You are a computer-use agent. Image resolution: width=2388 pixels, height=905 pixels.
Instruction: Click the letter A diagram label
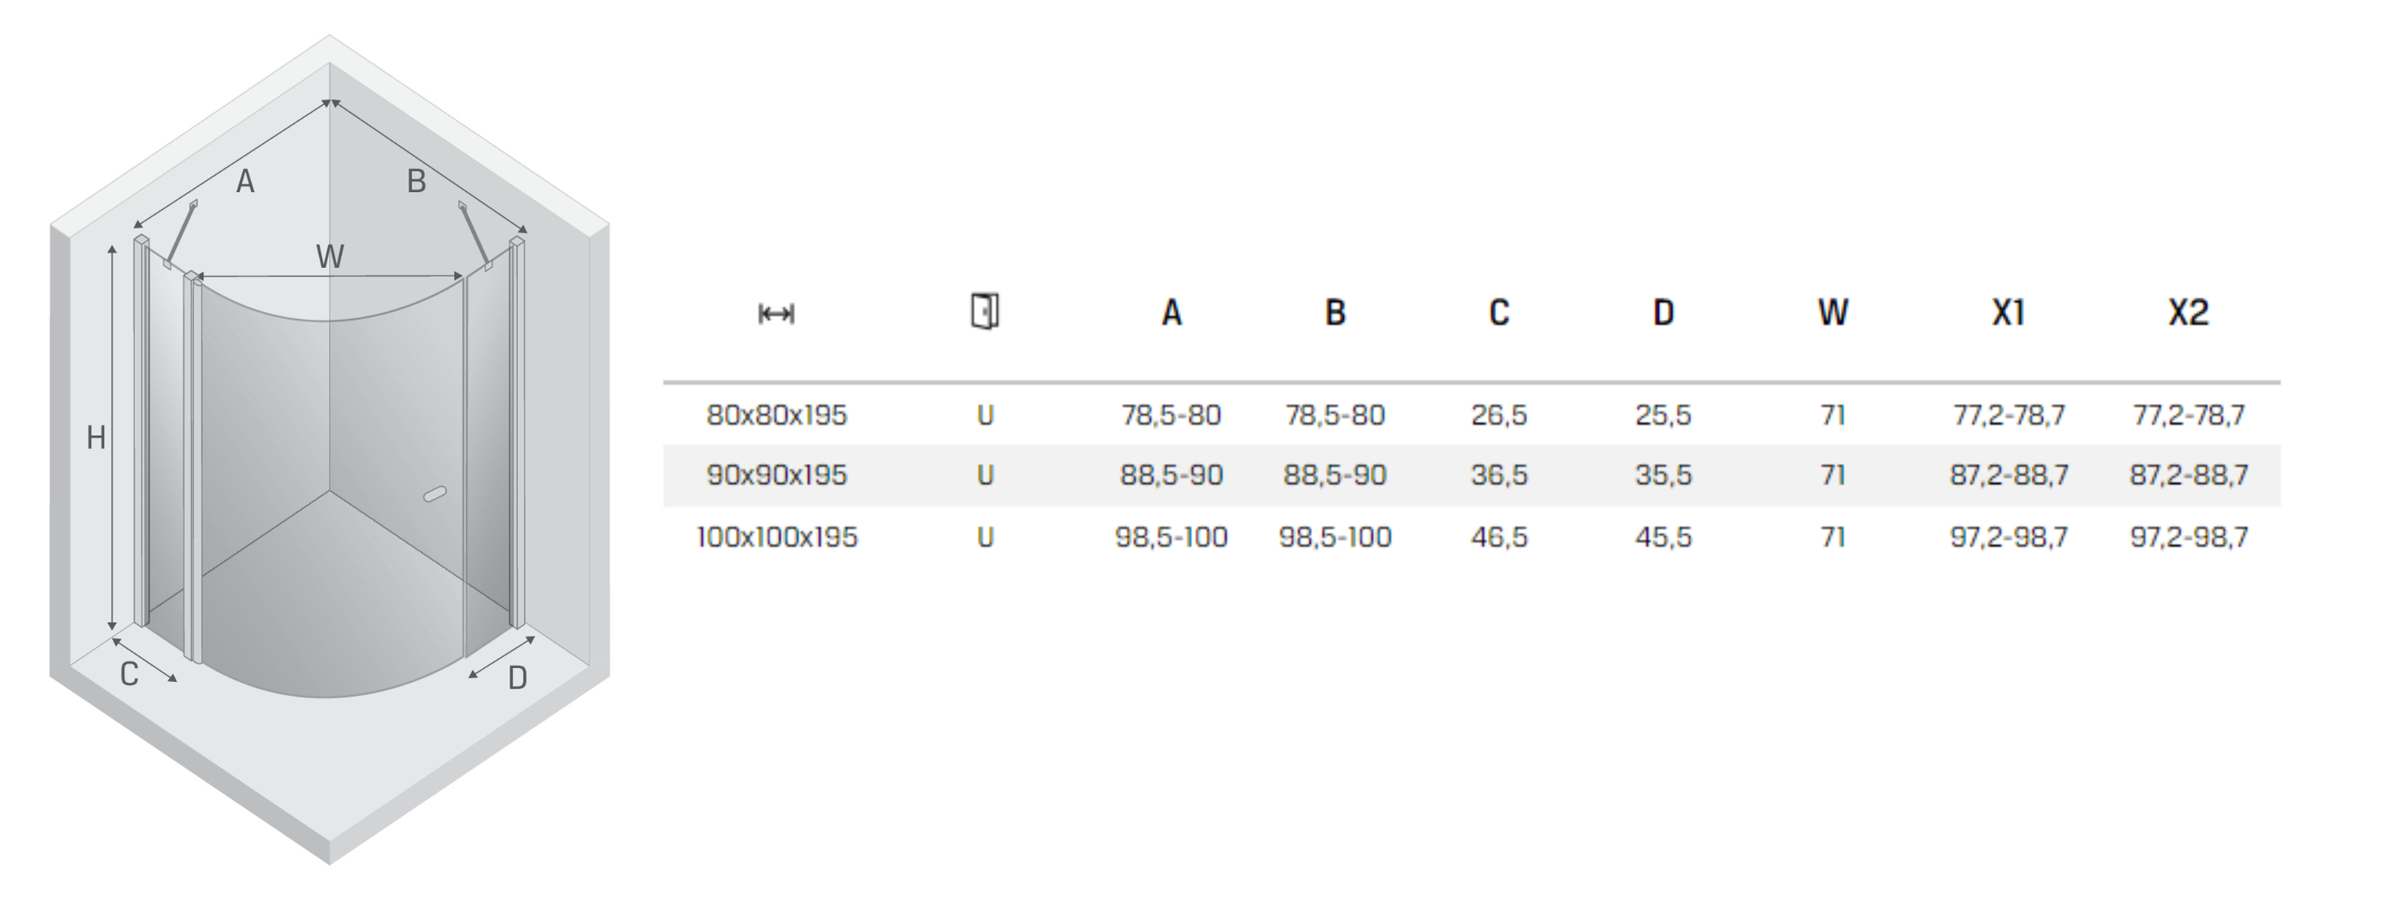click(x=245, y=182)
